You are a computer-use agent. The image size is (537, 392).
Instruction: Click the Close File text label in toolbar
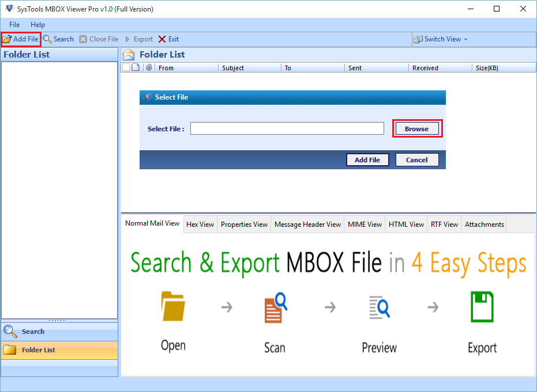[104, 39]
